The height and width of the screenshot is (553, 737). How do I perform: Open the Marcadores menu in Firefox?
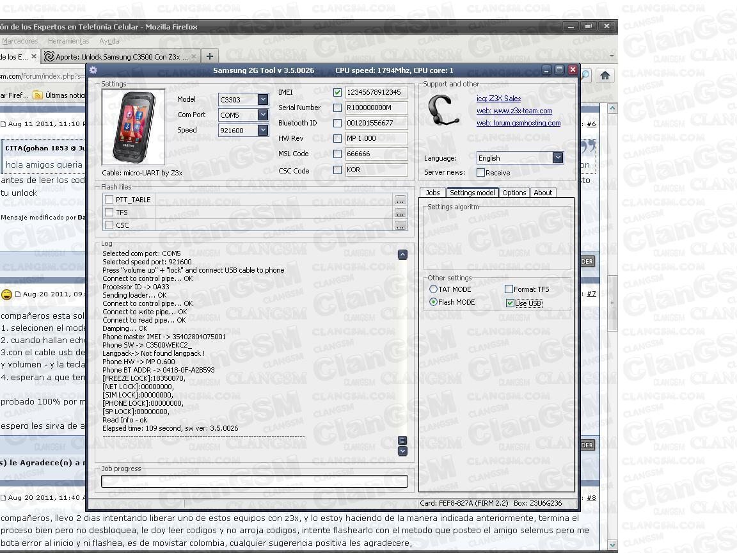click(x=20, y=42)
